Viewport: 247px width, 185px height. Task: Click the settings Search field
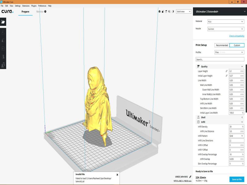[x=220, y=60]
